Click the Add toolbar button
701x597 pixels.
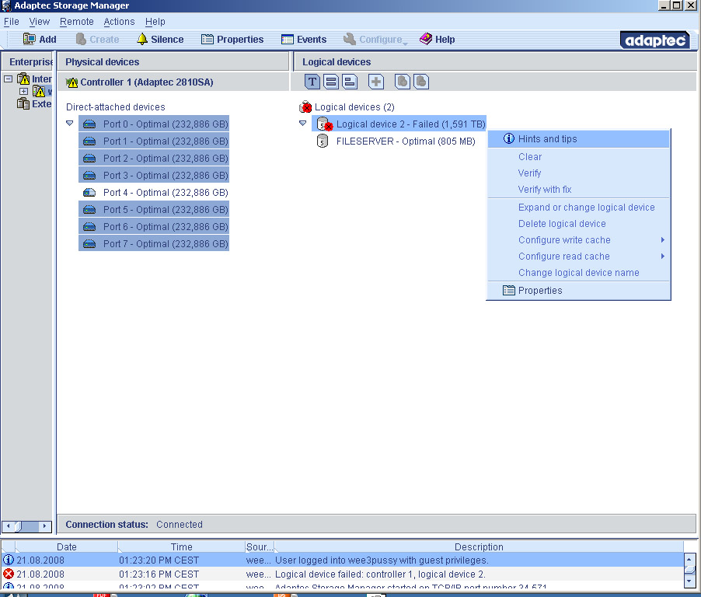[40, 40]
